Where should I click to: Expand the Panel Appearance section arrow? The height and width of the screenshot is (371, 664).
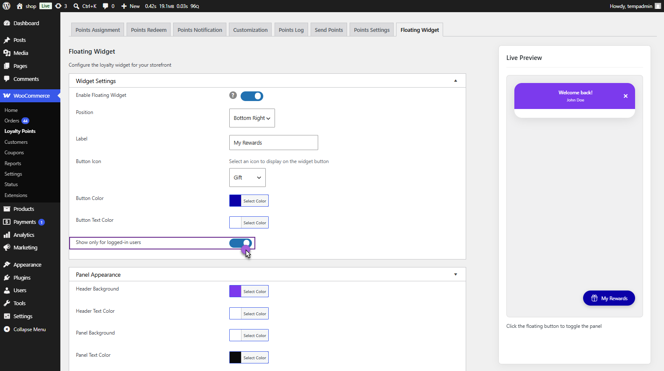pos(456,275)
